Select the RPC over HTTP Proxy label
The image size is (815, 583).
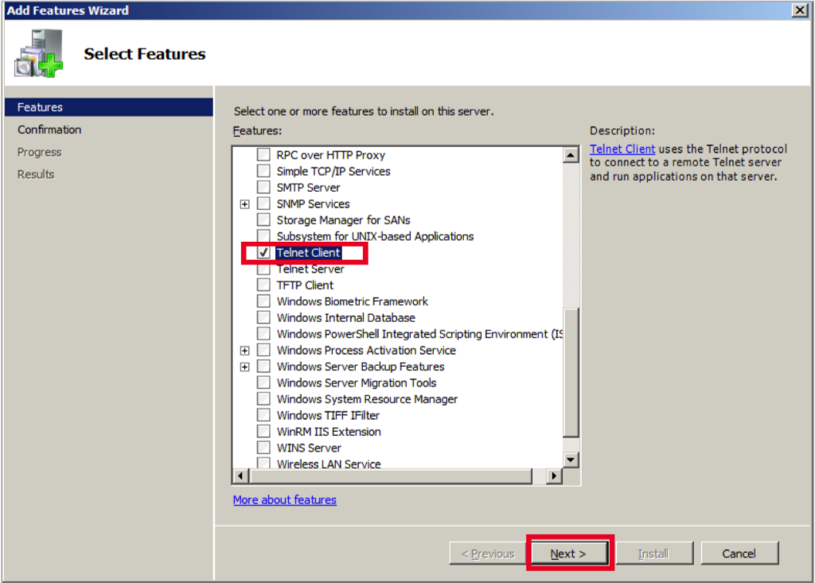click(331, 155)
